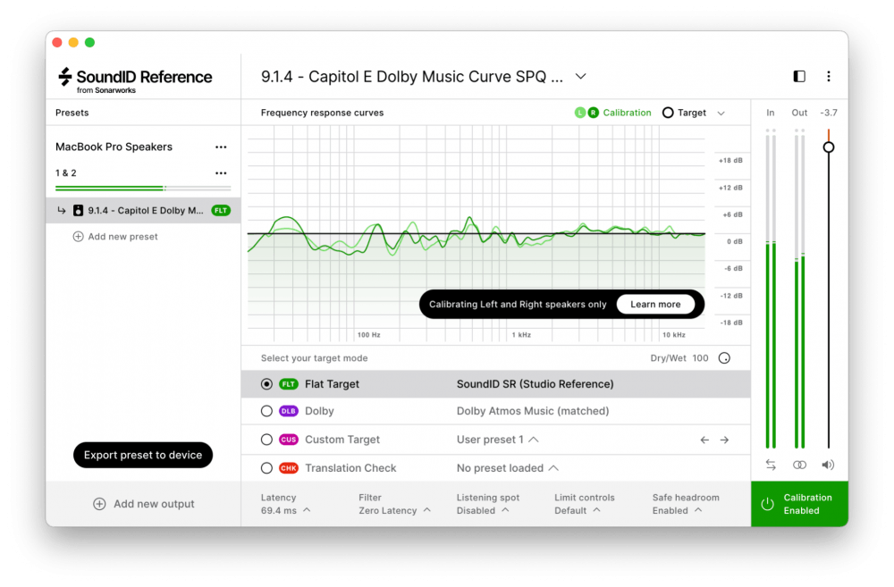Select Custom Target radio button
This screenshot has width=894, height=587.
[x=266, y=440]
